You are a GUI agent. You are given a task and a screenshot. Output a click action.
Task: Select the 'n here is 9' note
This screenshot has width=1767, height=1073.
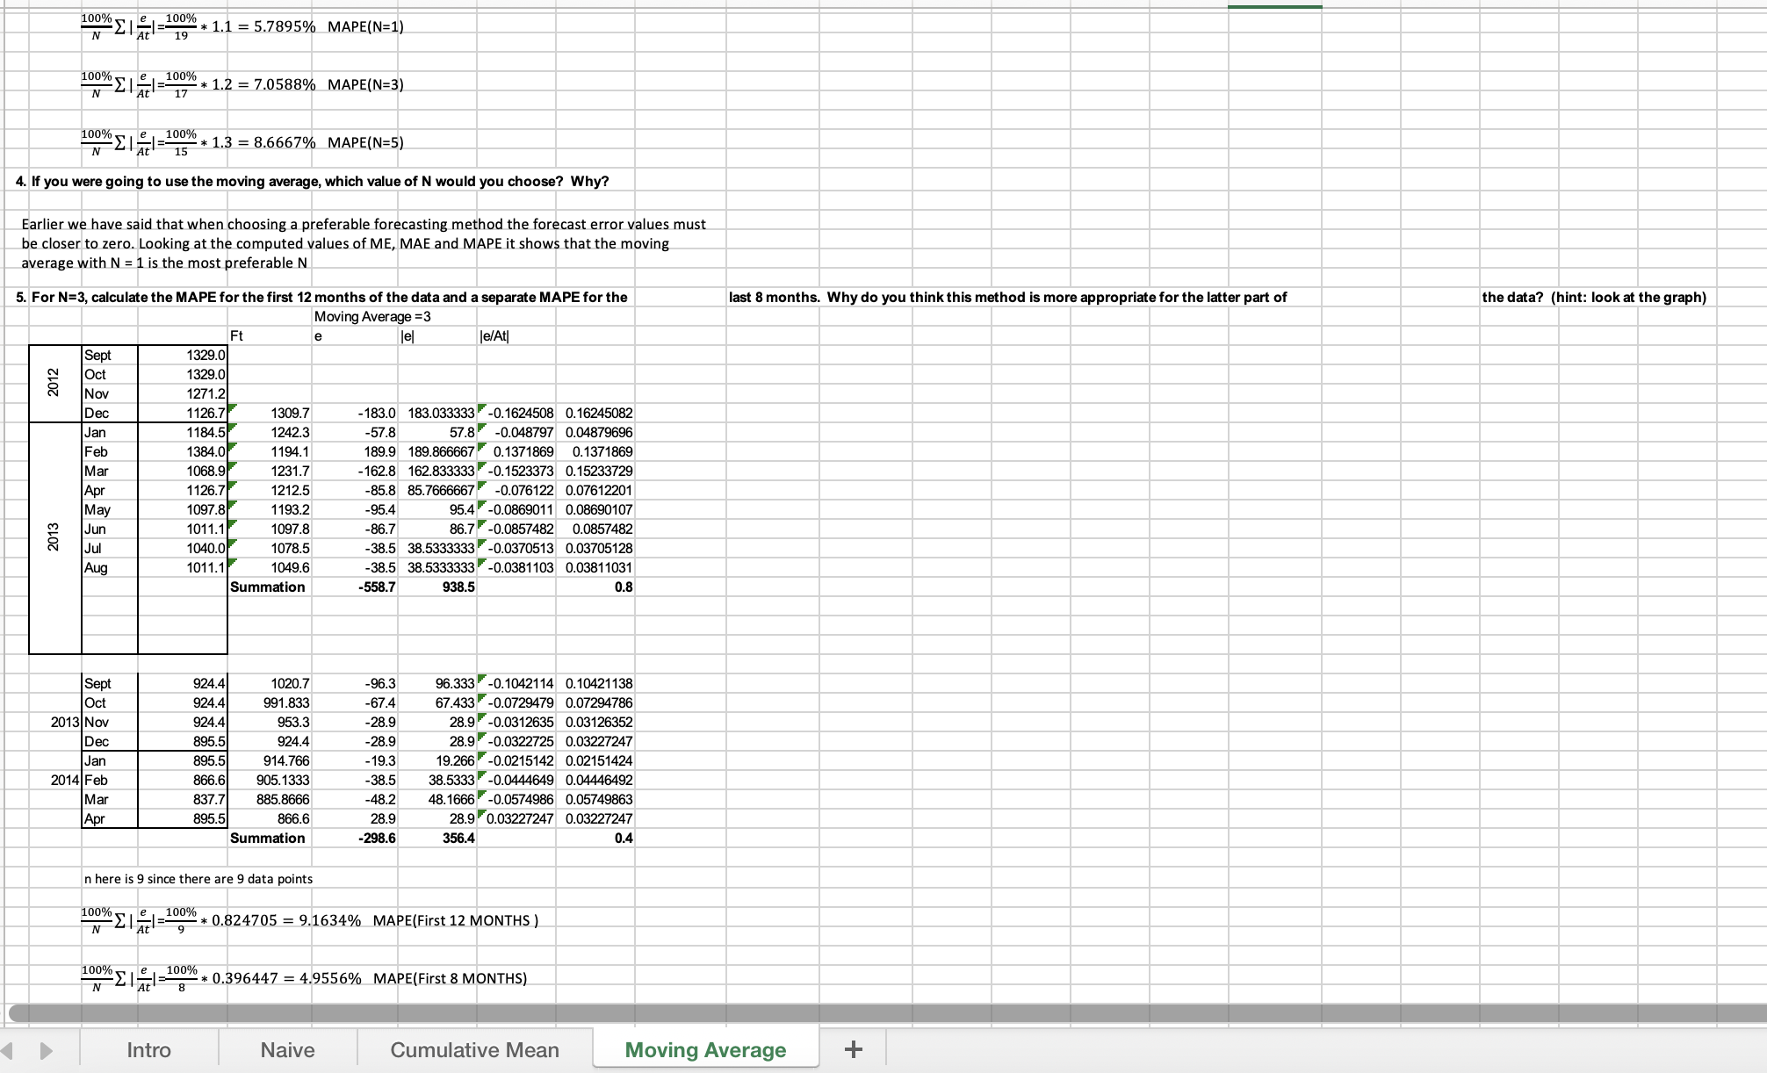(198, 878)
